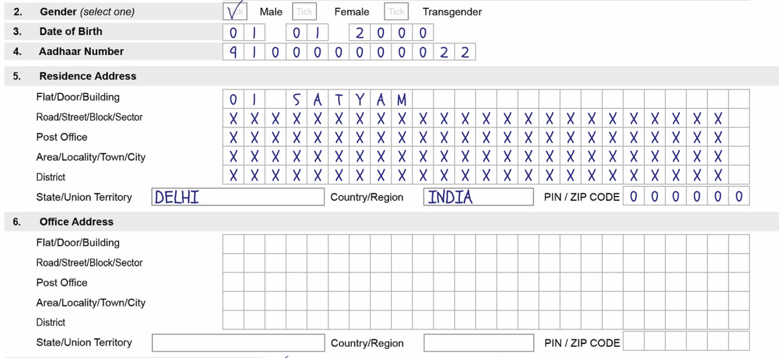Click the first Office Area/Locality/Town/City box
This screenshot has height=358, width=779.
point(233,302)
